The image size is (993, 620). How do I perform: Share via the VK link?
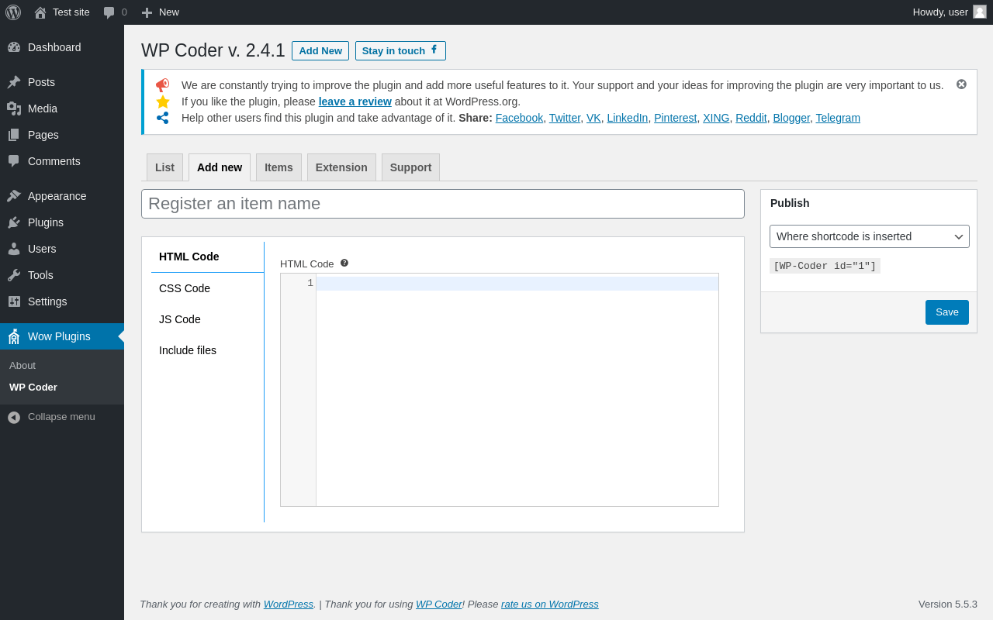coord(593,118)
